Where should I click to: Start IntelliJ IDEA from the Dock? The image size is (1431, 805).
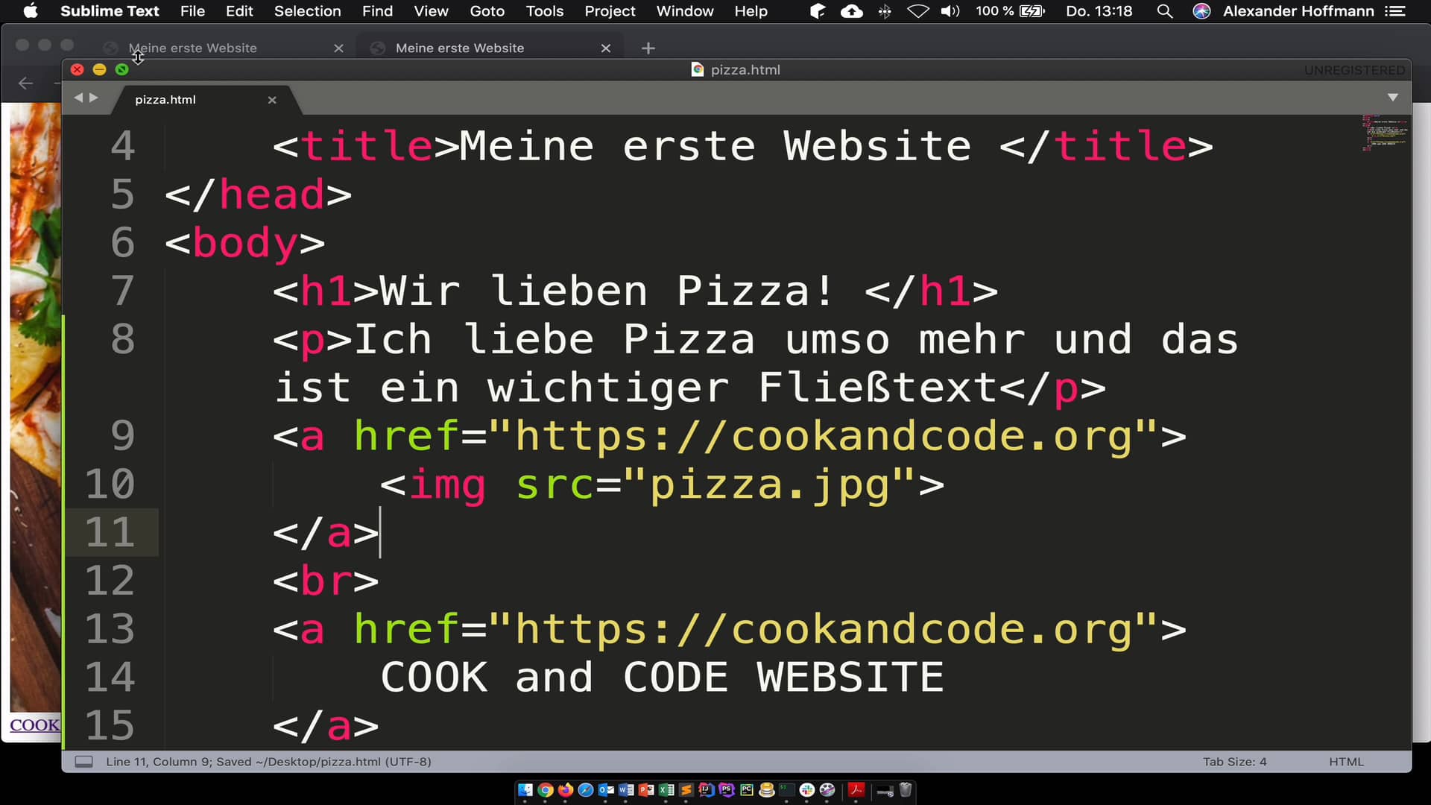point(706,791)
